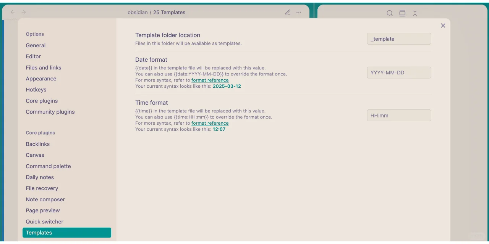Click the date preview 2025-03-12

(227, 86)
